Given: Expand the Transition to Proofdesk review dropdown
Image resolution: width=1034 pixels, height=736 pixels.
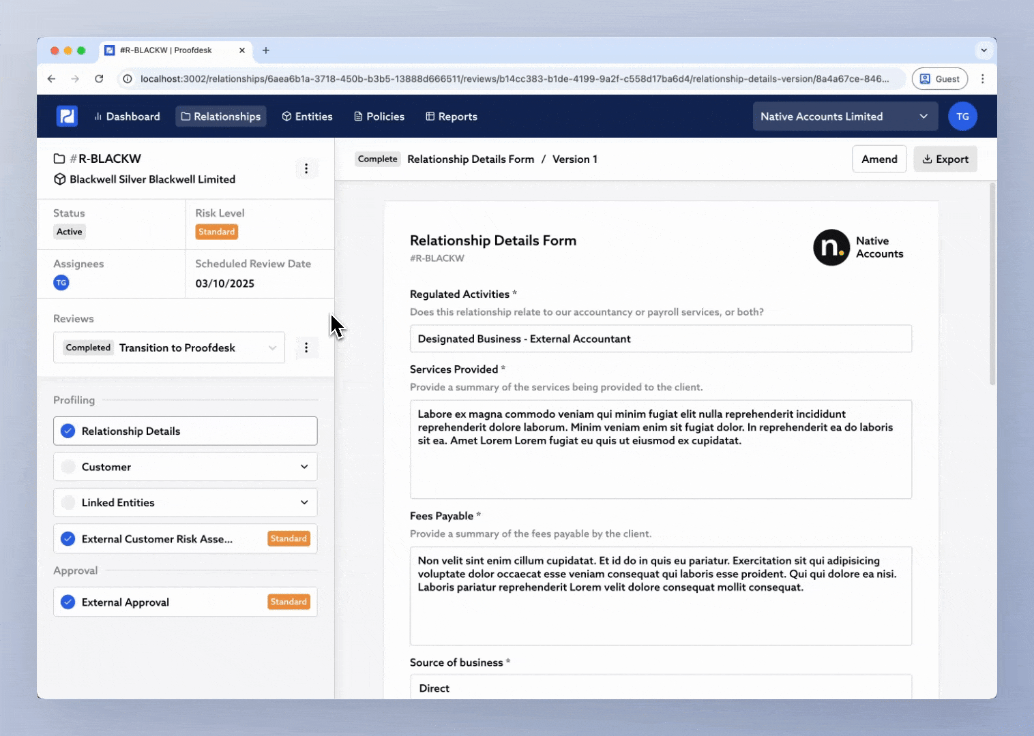Looking at the screenshot, I should 272,348.
